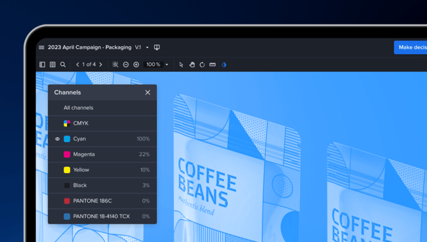Select the hand pan tool
The height and width of the screenshot is (242, 427).
click(192, 65)
